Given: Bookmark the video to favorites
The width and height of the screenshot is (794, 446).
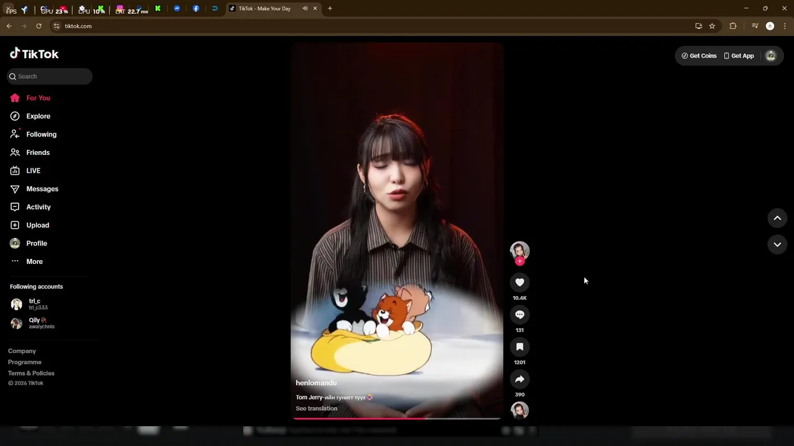Looking at the screenshot, I should 520,347.
